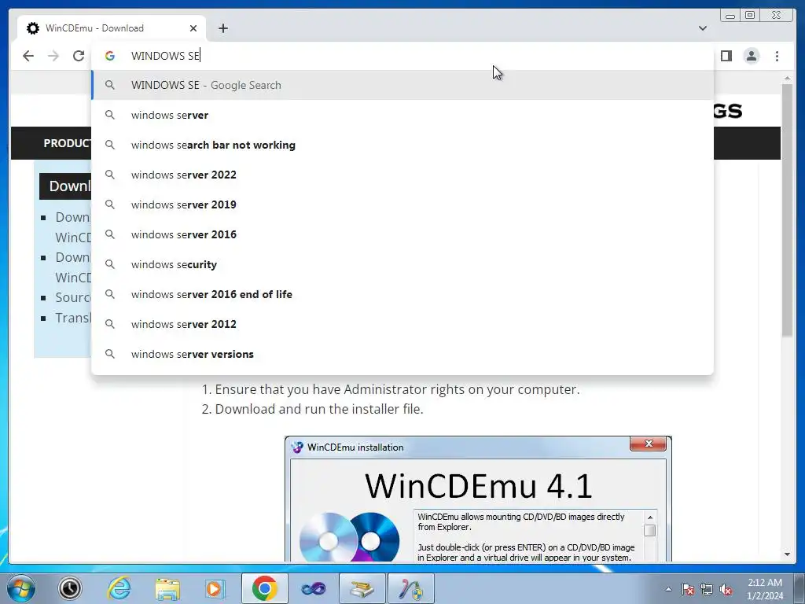This screenshot has height=604, width=805.
Task: Close the WinCDEmu - Download tab
Action: (193, 28)
